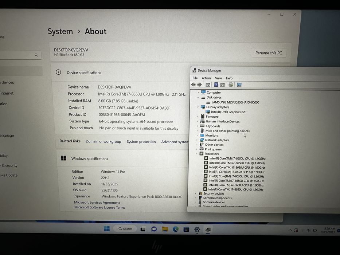Expand Mice and other pointing devices
Viewport: 340px width, 255px height.
(197, 130)
